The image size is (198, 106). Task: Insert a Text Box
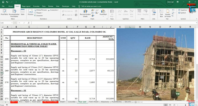[161, 13]
